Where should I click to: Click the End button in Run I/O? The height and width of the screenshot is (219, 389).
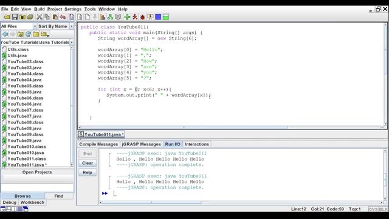88,153
